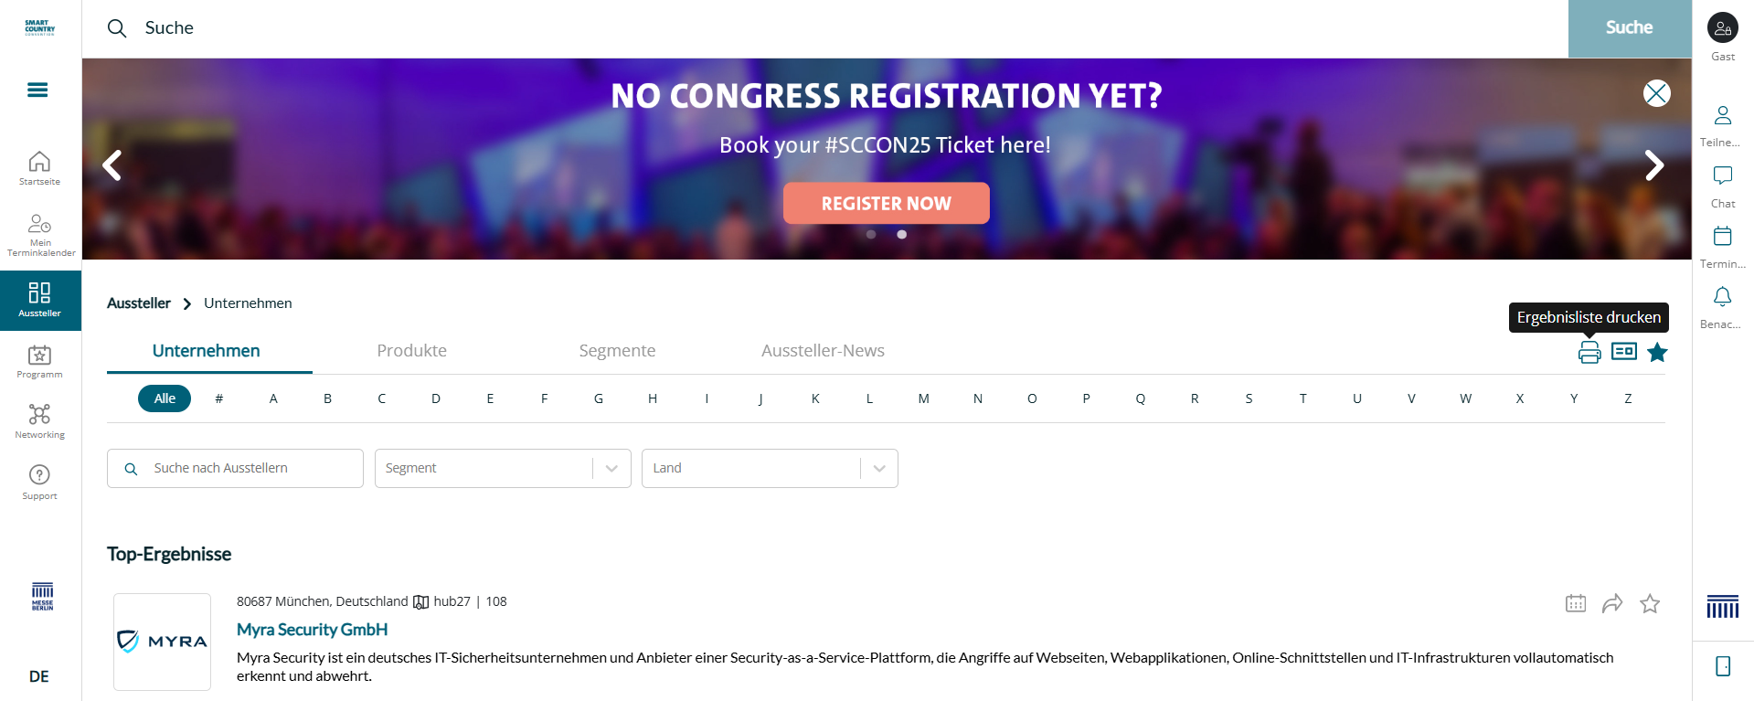Switch to the Aussteller-News tab
This screenshot has height=701, width=1754.
coord(823,351)
